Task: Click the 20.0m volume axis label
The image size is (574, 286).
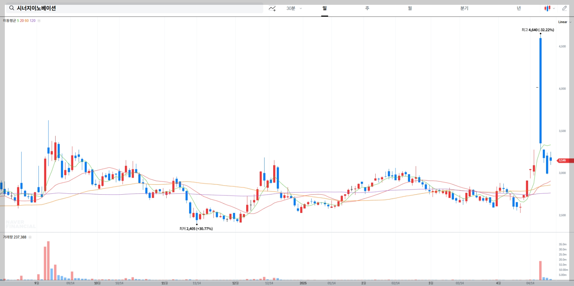Action: (x=563, y=260)
